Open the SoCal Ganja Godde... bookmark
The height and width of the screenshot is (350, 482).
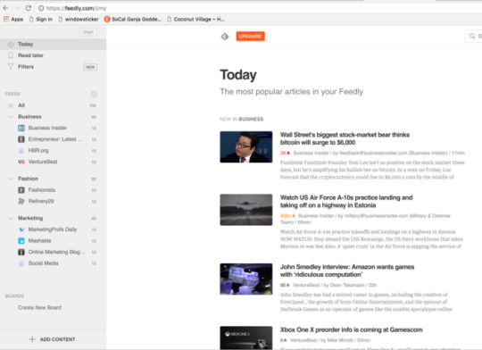point(133,19)
